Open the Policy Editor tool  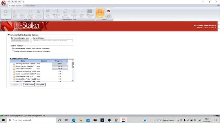[x=15, y=14]
